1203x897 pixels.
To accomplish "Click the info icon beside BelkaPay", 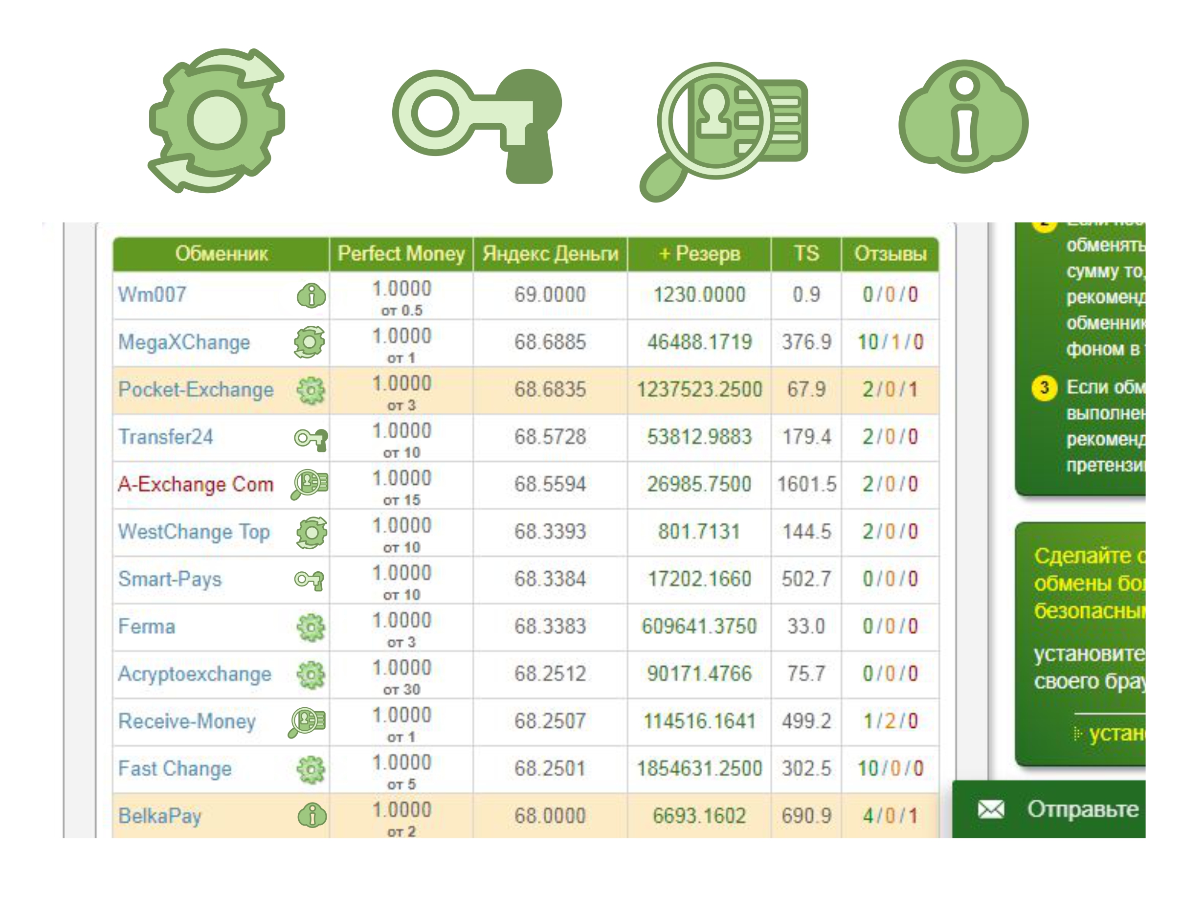I will [312, 815].
